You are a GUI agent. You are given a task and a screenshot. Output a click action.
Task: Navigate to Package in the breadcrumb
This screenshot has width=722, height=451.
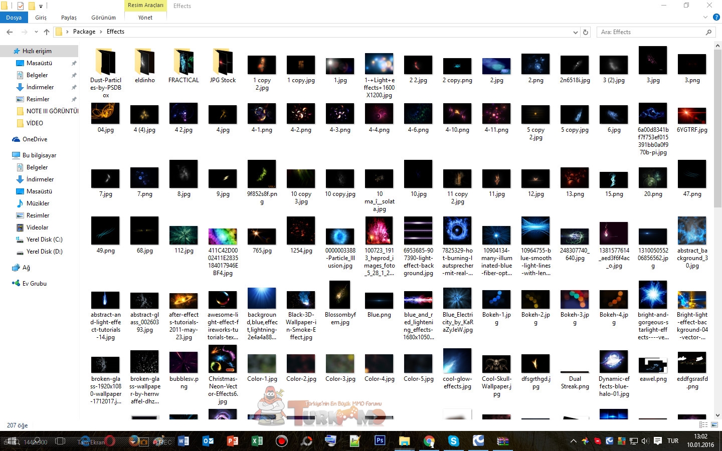click(x=84, y=32)
